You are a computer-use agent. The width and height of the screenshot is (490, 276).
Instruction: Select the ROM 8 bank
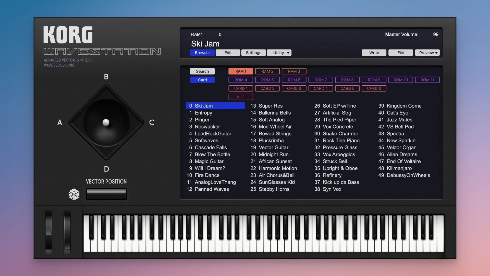347,80
